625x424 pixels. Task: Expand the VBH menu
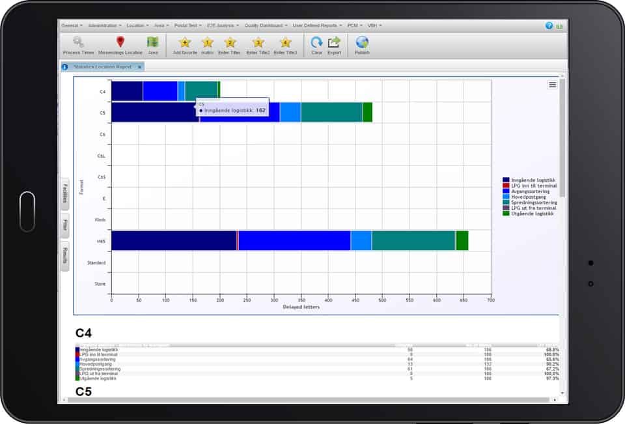(374, 25)
